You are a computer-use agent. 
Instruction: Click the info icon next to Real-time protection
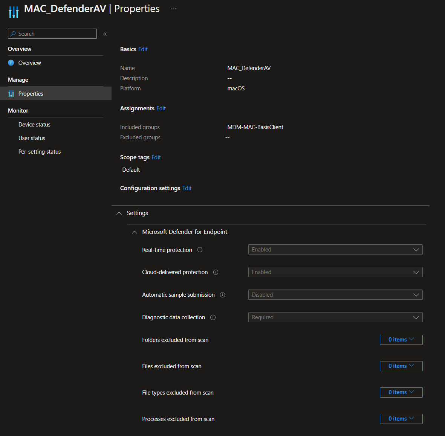(200, 250)
